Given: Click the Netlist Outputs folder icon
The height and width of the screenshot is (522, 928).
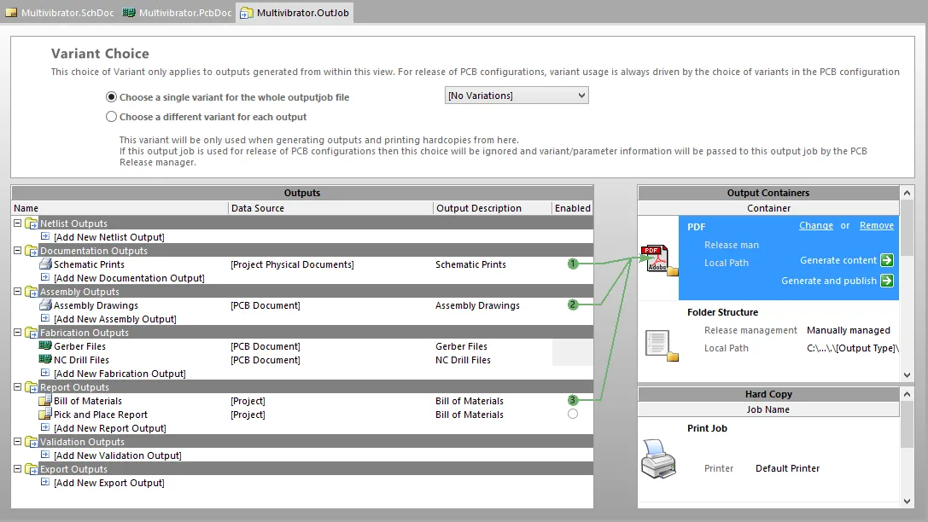Looking at the screenshot, I should pos(32,223).
